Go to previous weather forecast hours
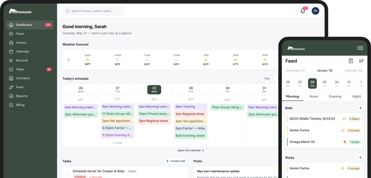Image resolution: width=371 pixels, height=178 pixels. pos(69,60)
